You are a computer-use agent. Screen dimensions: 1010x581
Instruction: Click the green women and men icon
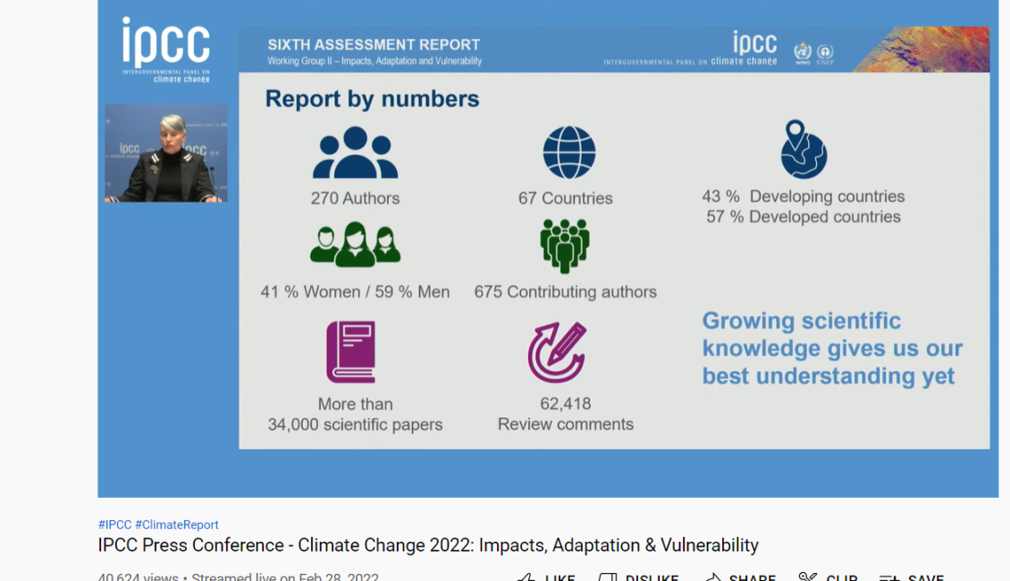coord(355,244)
